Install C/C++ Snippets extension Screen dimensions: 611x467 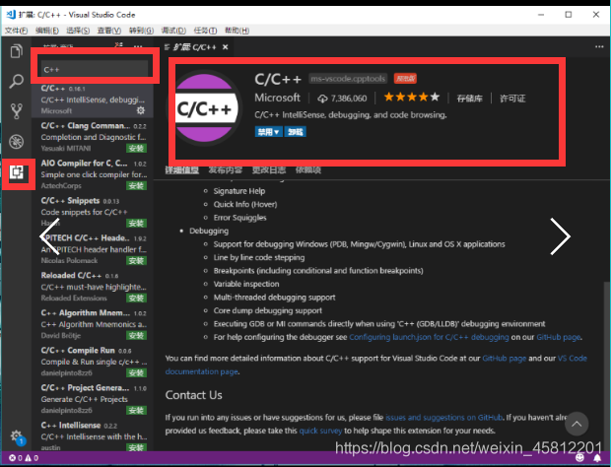(x=136, y=224)
